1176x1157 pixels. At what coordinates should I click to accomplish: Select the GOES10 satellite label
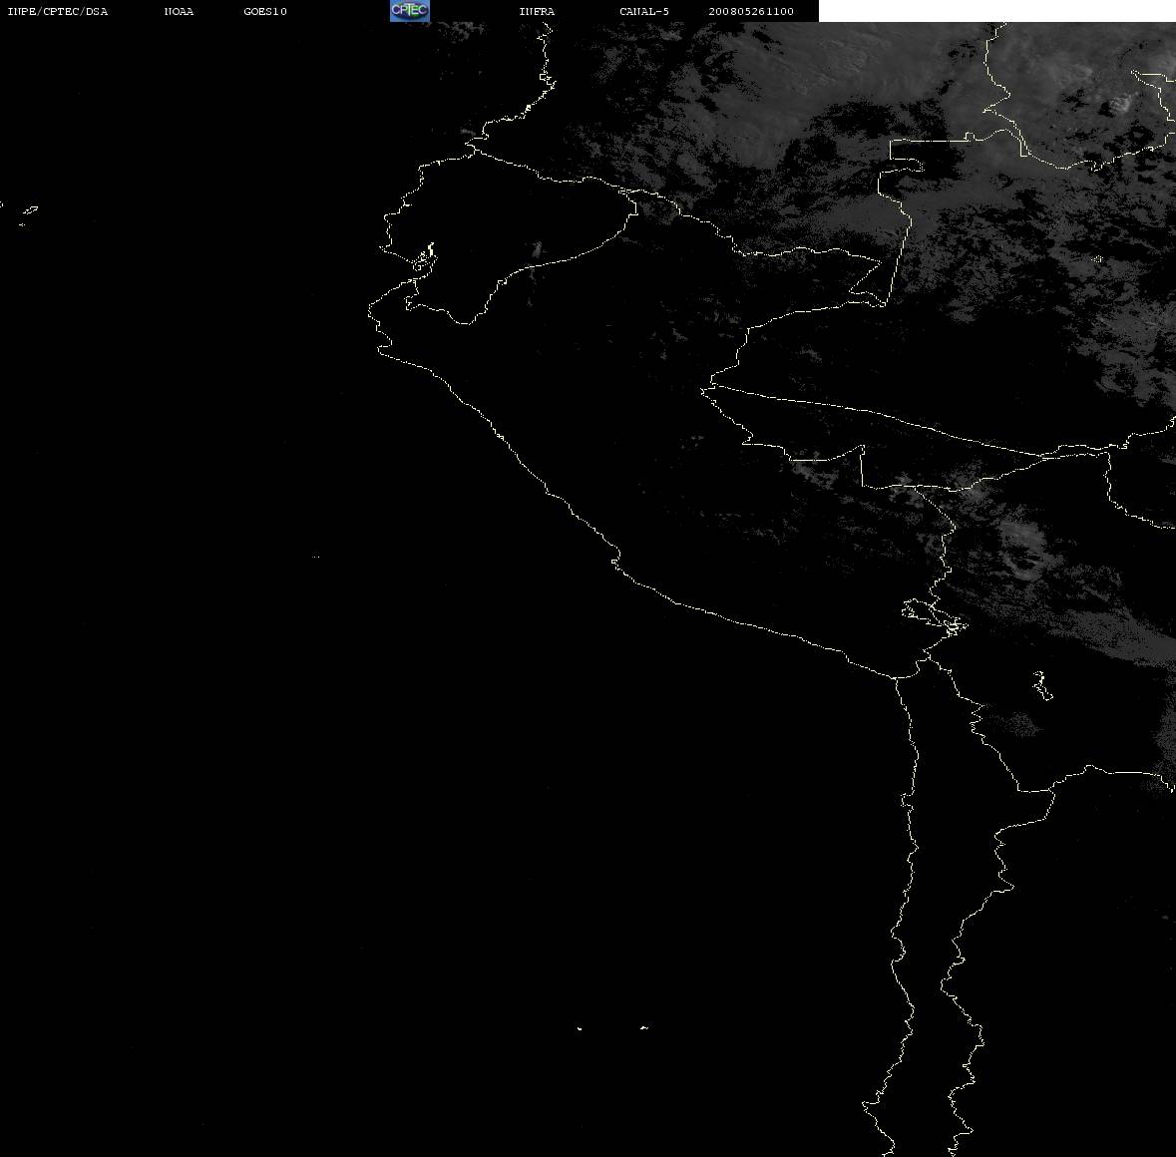(x=265, y=11)
